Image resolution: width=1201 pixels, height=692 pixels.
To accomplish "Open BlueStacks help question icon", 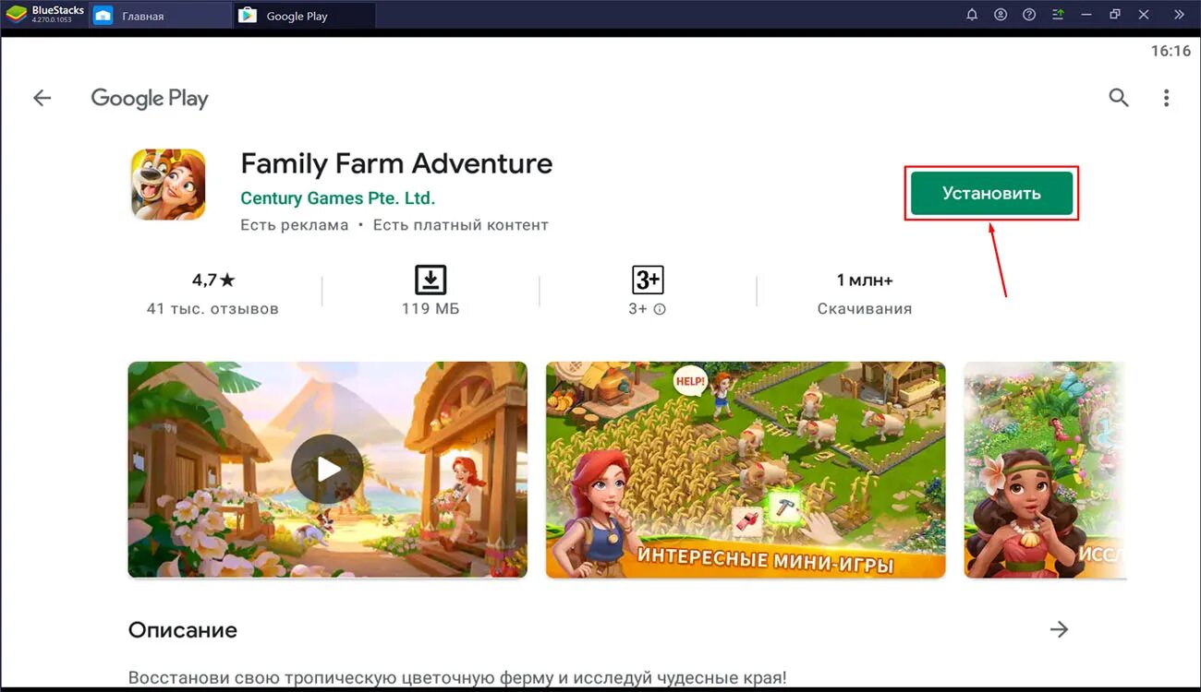I will click(x=1029, y=15).
